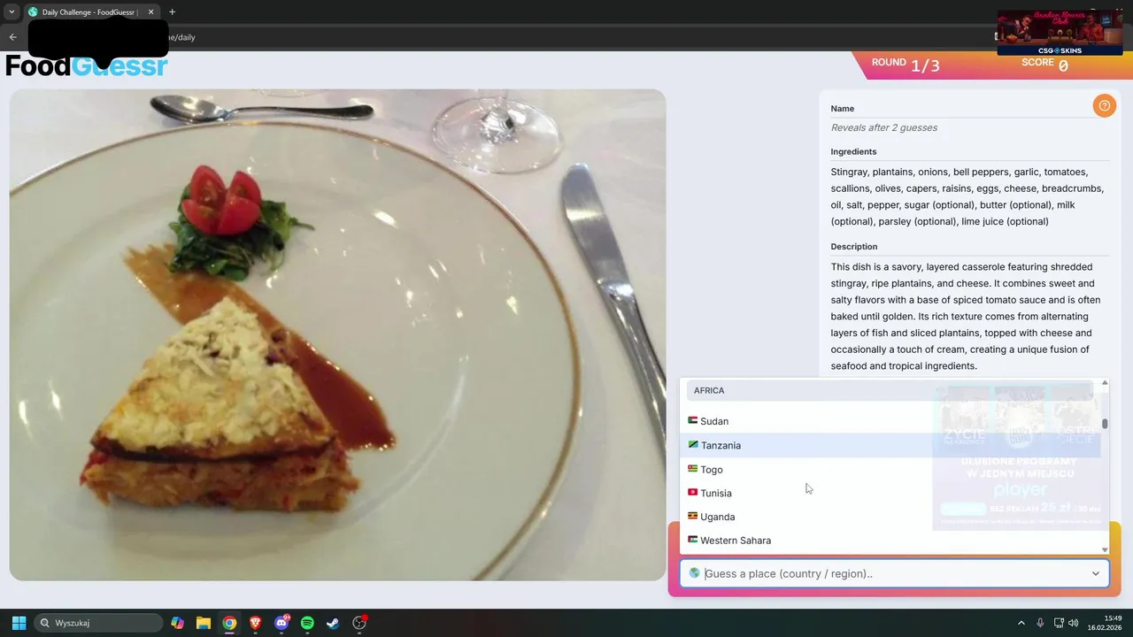Click the AFRICA group header
This screenshot has height=637, width=1133.
(890, 390)
